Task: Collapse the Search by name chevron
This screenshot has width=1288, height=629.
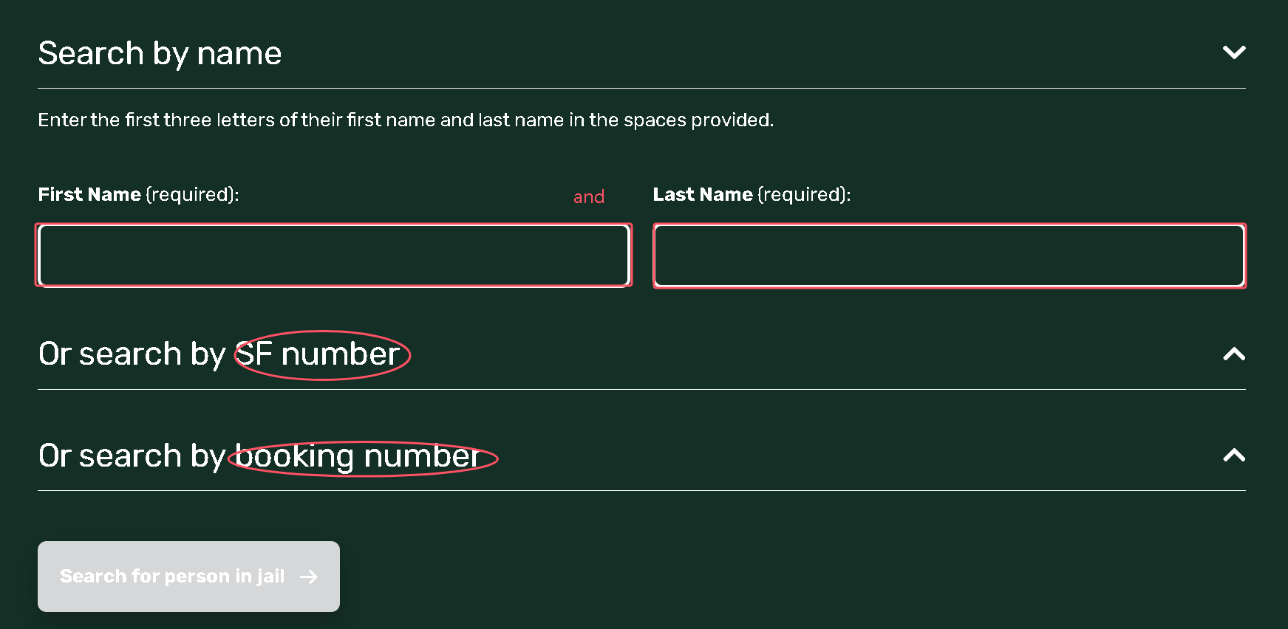Action: pos(1233,52)
